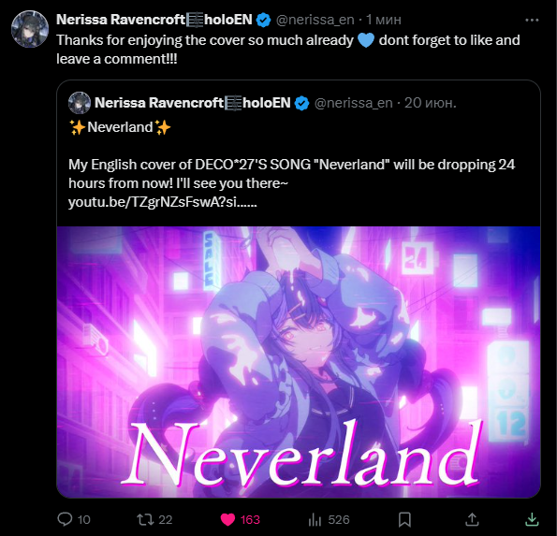Open the three-dot more options menu
557x536 pixels.
pyautogui.click(x=532, y=21)
